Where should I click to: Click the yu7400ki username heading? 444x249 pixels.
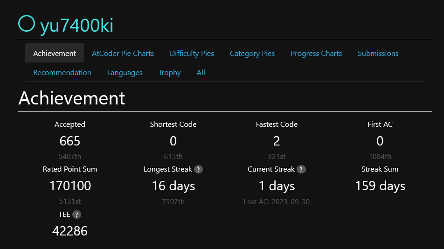pos(77,25)
